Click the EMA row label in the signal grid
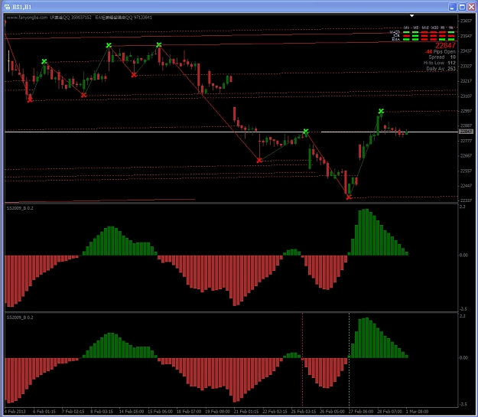Viewport: 478px width, 417px height. [x=395, y=39]
